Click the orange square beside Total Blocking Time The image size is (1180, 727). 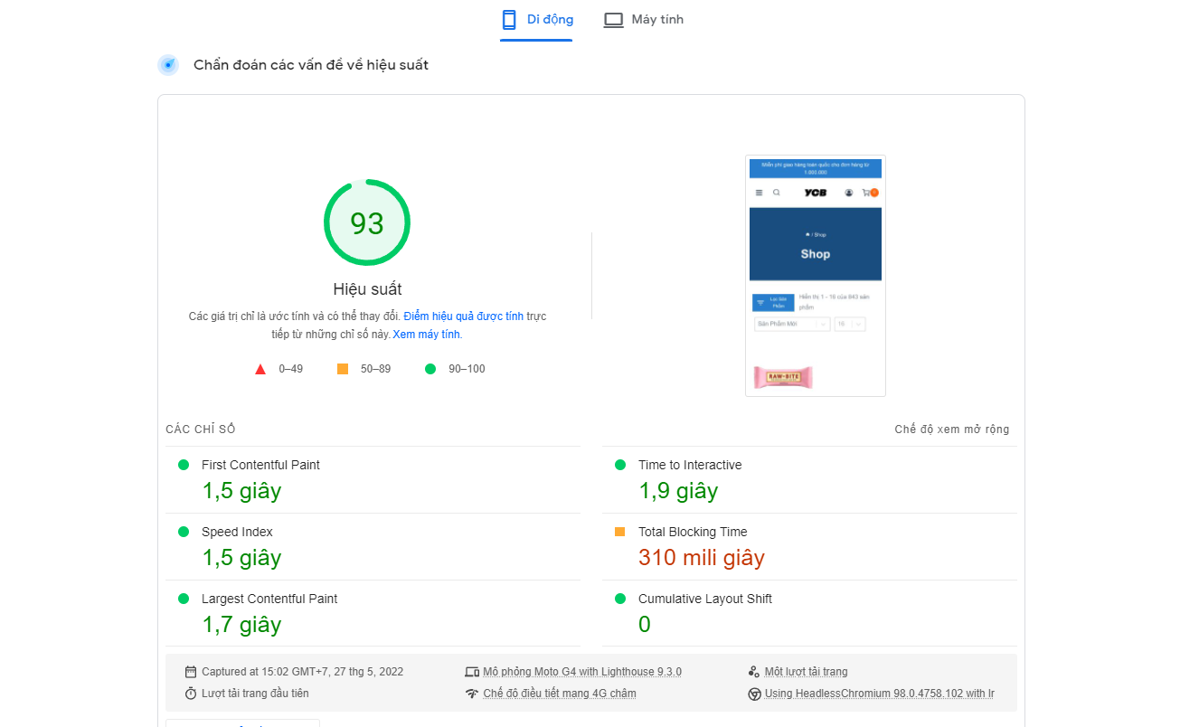pos(620,532)
